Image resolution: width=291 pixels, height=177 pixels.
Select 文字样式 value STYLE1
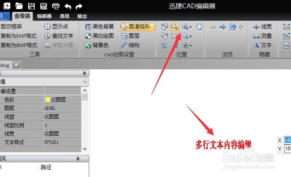pyautogui.click(x=62, y=142)
